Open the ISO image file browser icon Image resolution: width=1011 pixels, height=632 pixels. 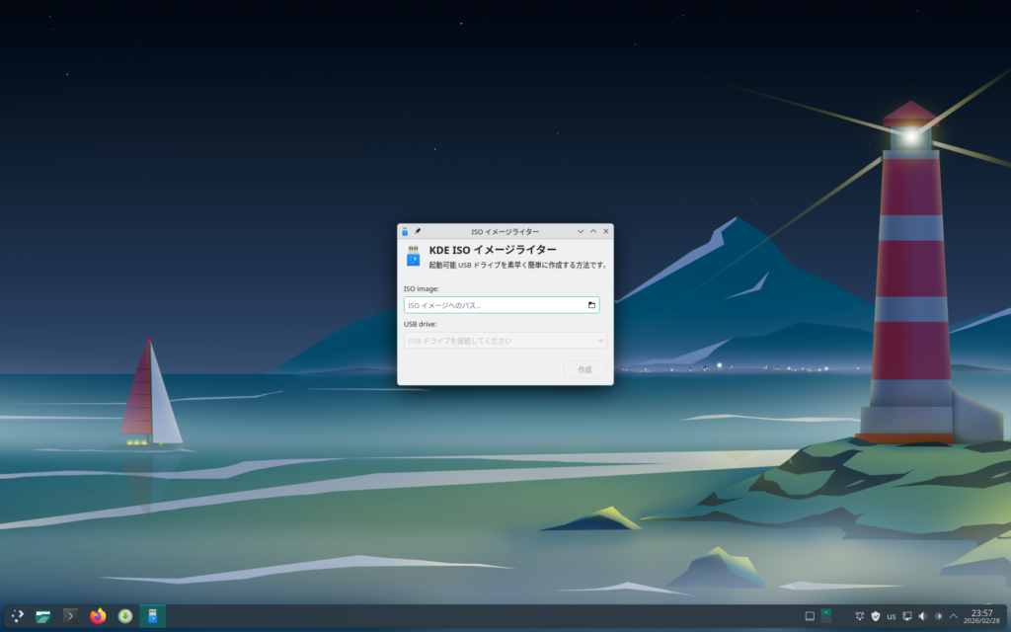591,305
